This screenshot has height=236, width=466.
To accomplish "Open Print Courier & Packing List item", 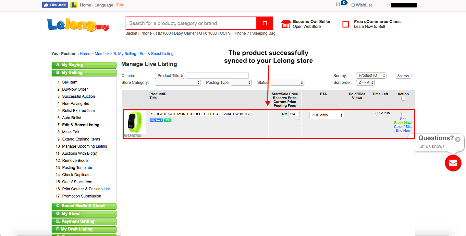I will 86,189.
